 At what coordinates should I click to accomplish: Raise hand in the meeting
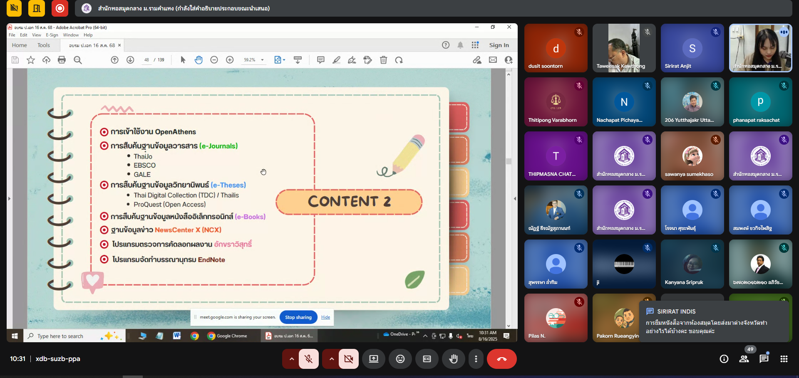coord(454,359)
